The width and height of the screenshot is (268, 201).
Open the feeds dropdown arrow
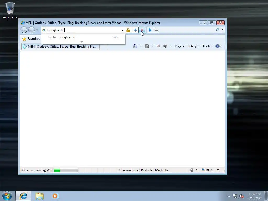tap(153, 46)
